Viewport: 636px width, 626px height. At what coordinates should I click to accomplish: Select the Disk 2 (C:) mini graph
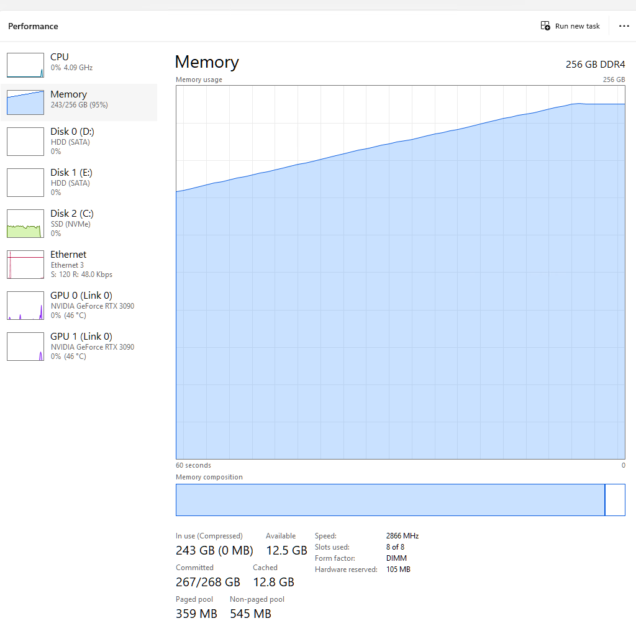pos(25,224)
